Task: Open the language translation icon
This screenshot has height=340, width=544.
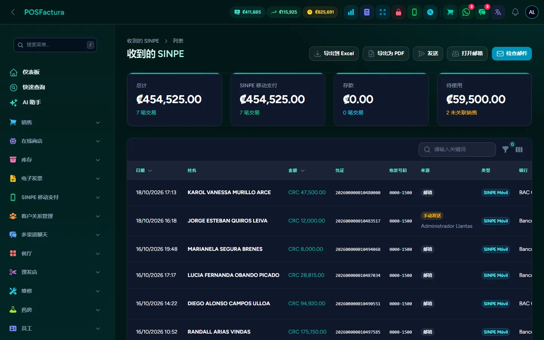Action: coord(498,12)
